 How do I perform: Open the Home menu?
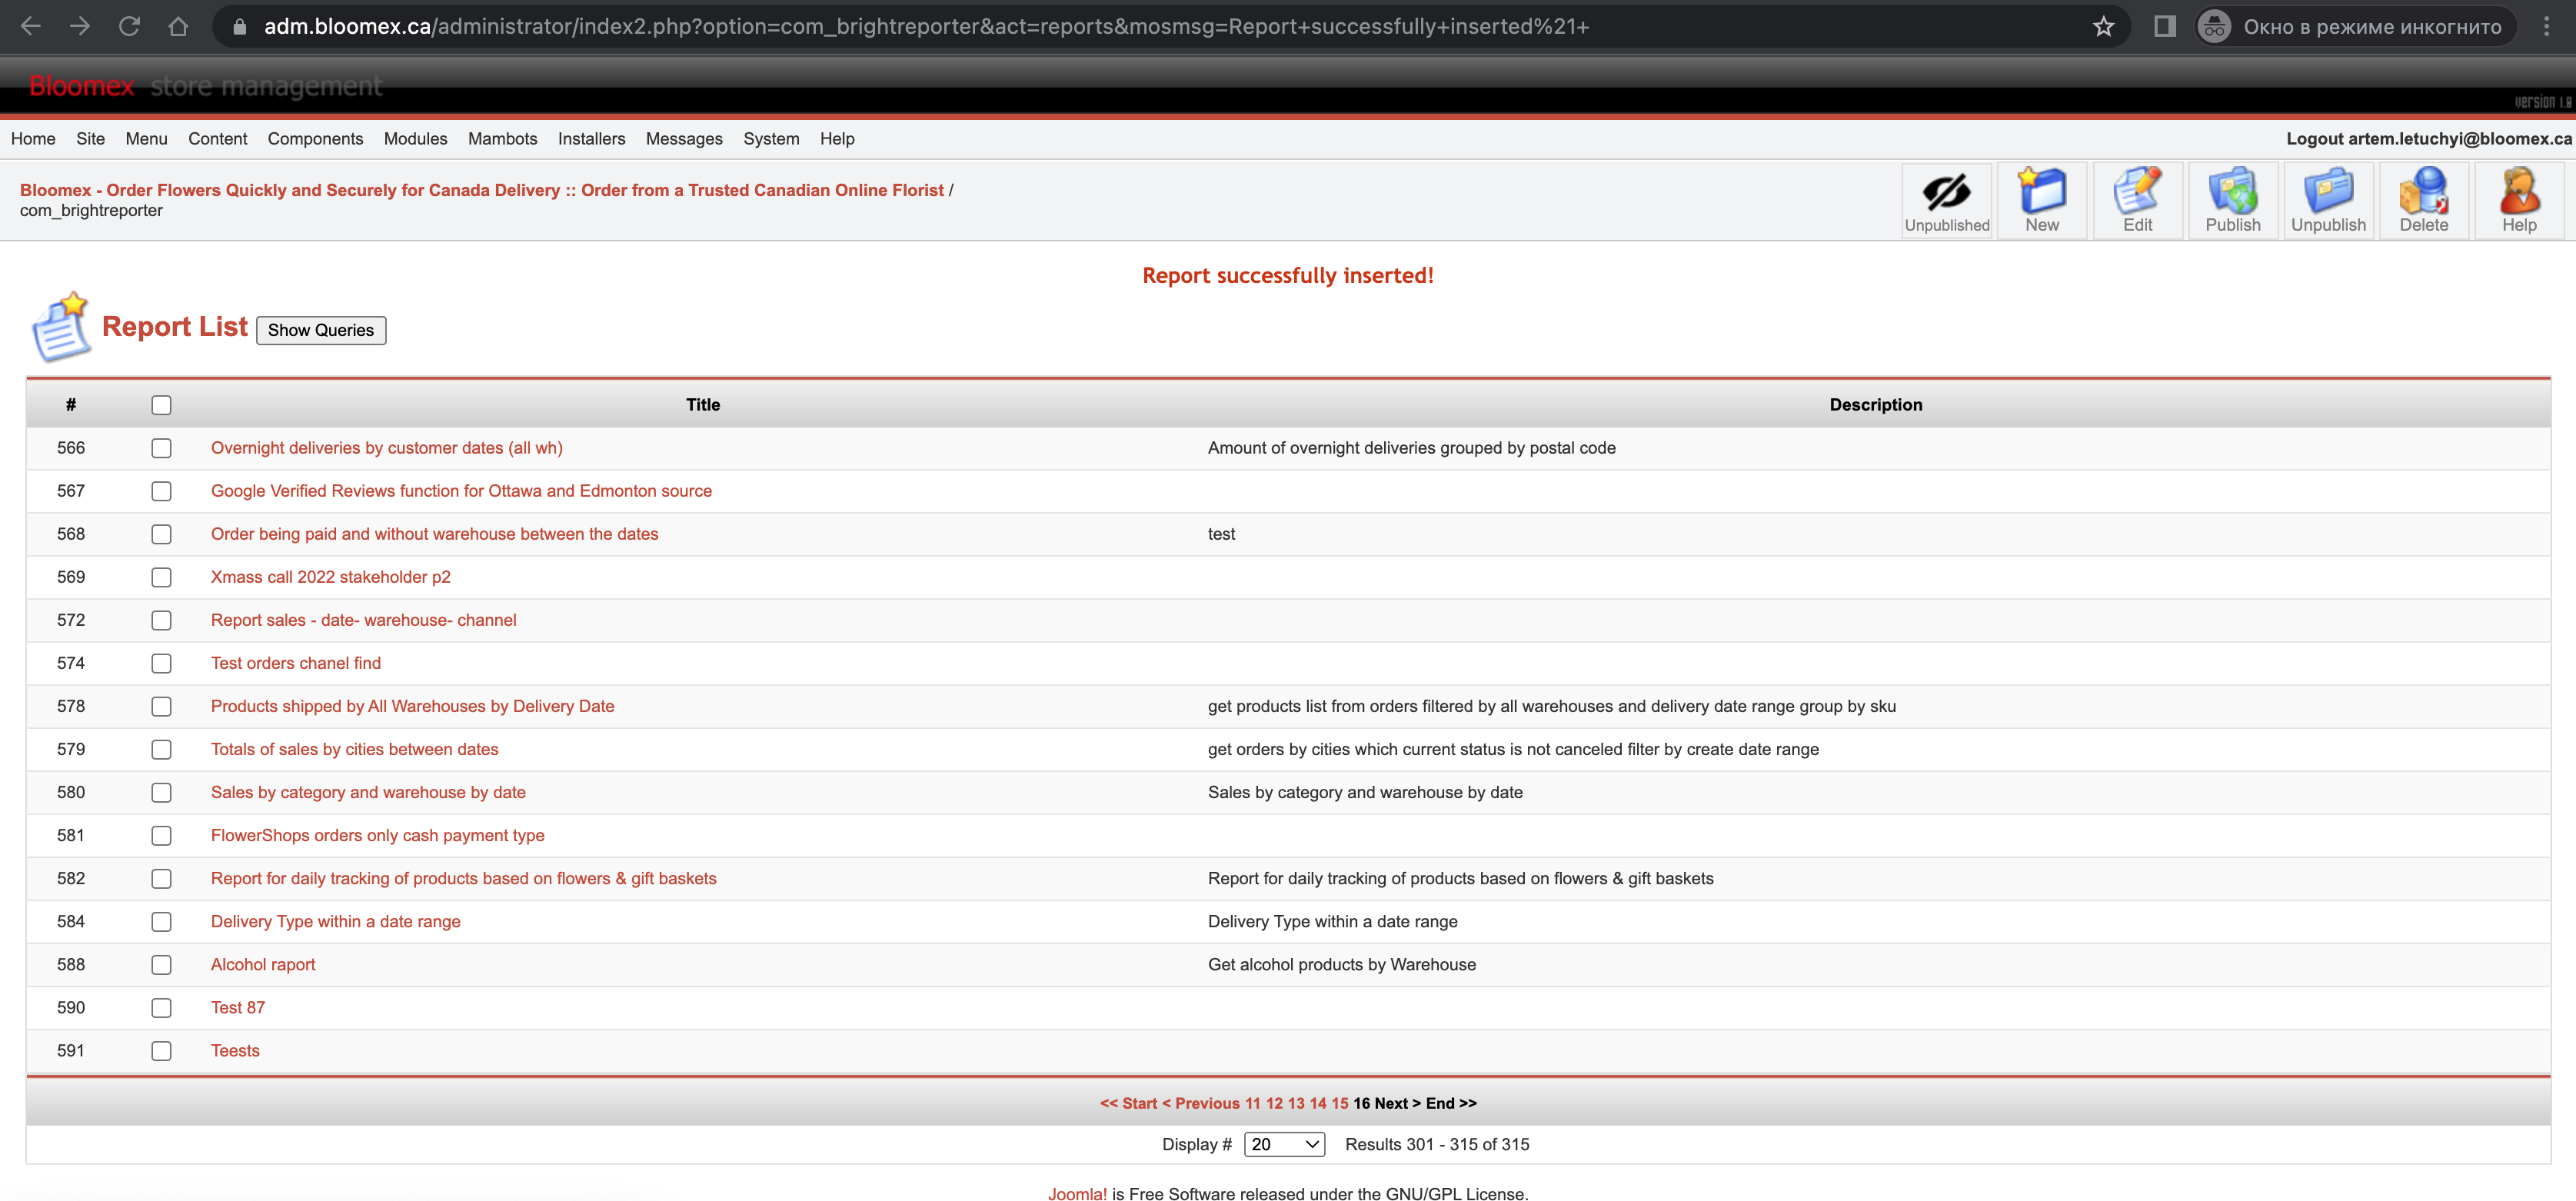pos(33,139)
